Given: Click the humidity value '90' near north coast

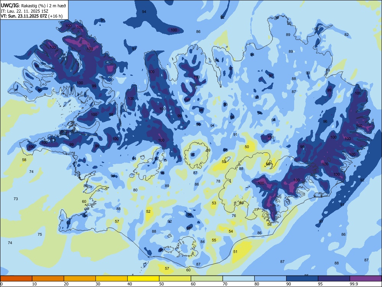Looking at the screenshot, I should (x=289, y=23).
